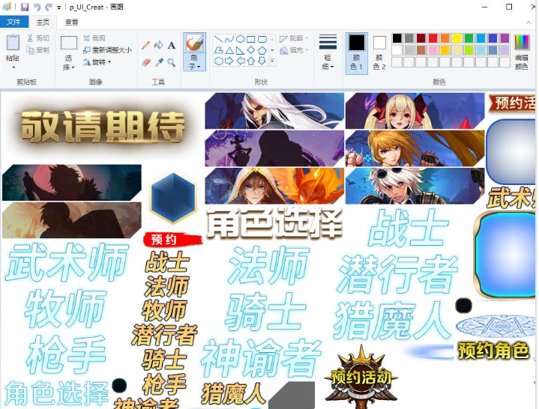Screen dimensions: 539x409
Task: Pick the orange color swatch
Action: click(x=445, y=37)
